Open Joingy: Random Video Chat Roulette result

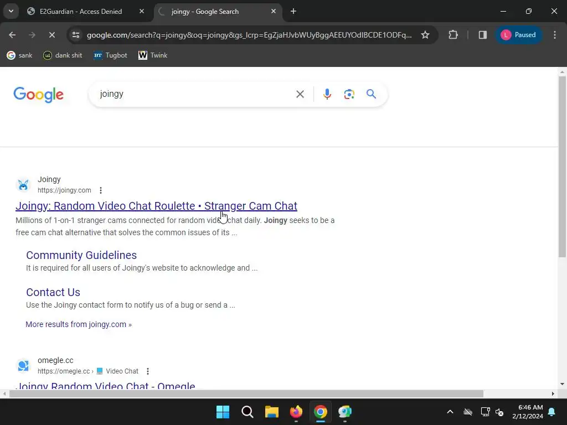[156, 206]
